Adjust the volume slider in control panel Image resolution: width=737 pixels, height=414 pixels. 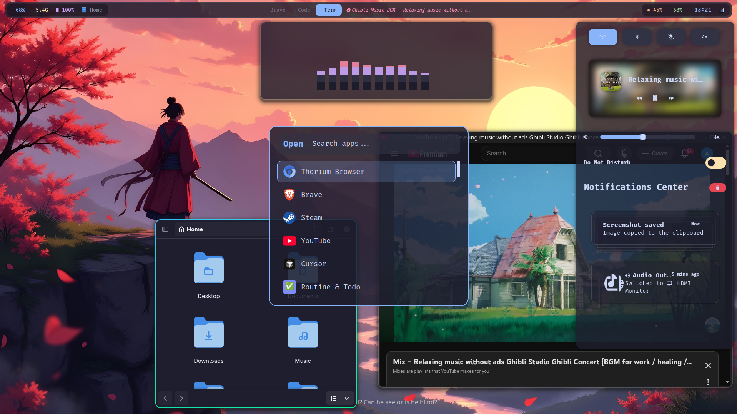648,137
